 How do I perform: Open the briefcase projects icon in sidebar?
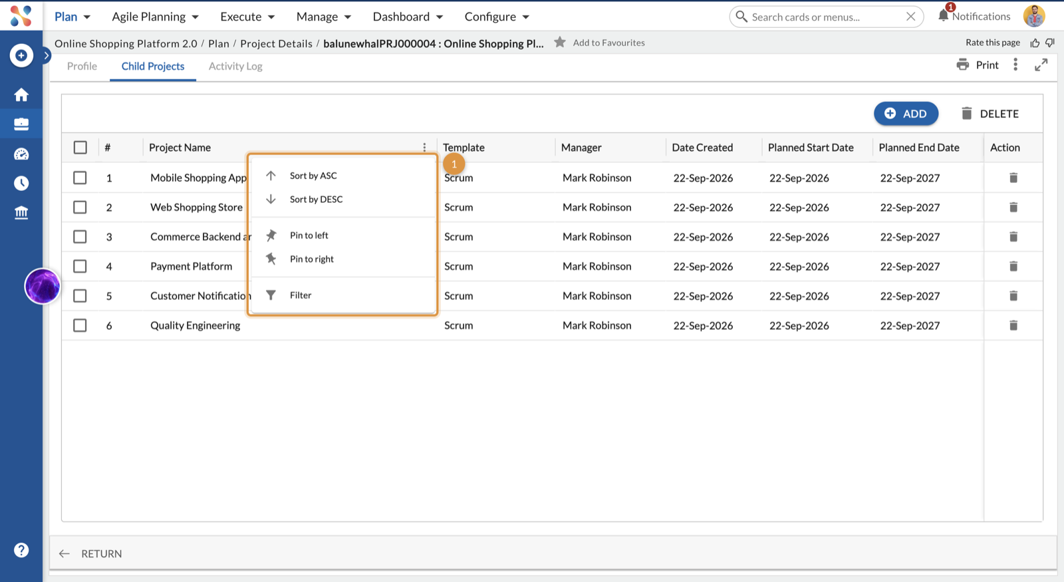point(21,124)
